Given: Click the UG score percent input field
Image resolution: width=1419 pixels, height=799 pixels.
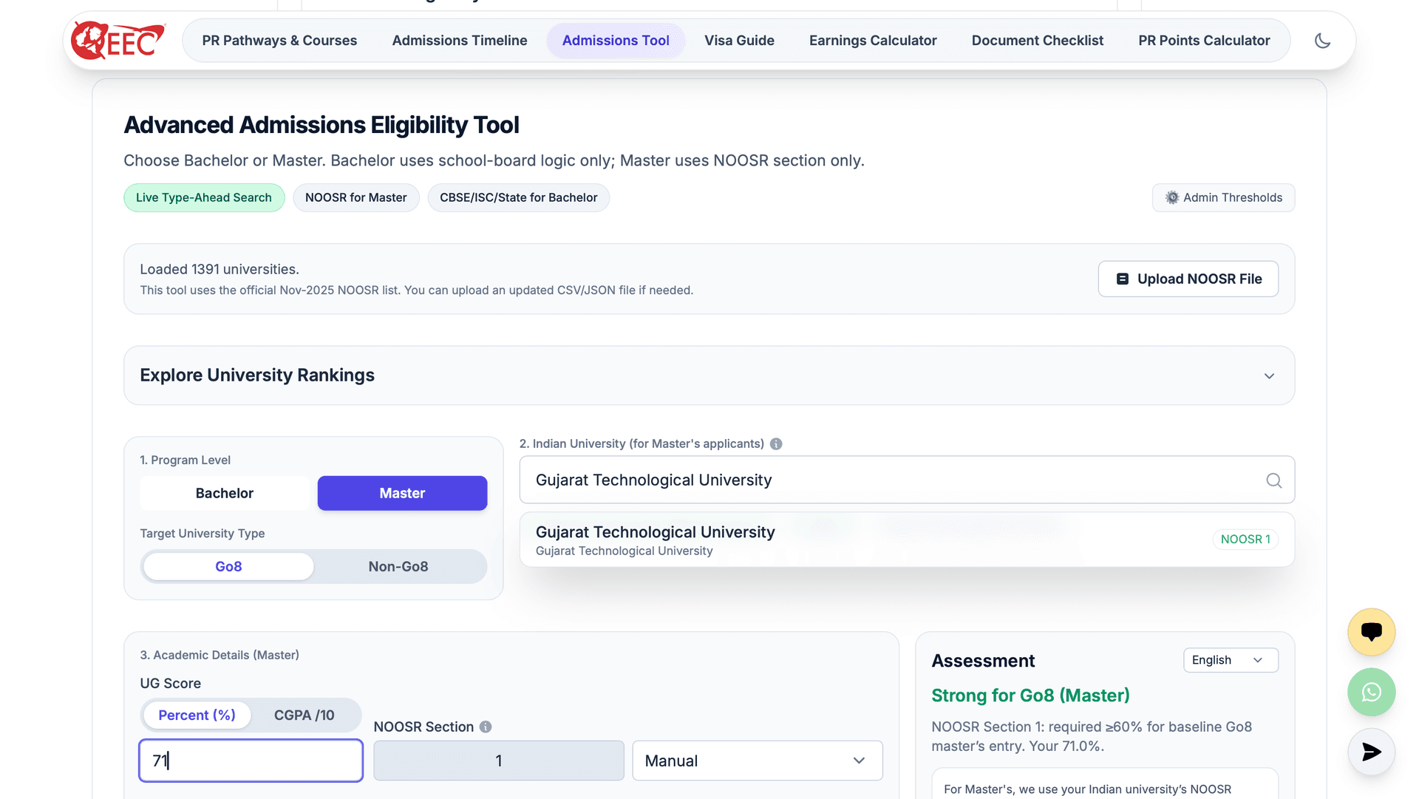Looking at the screenshot, I should (x=251, y=761).
